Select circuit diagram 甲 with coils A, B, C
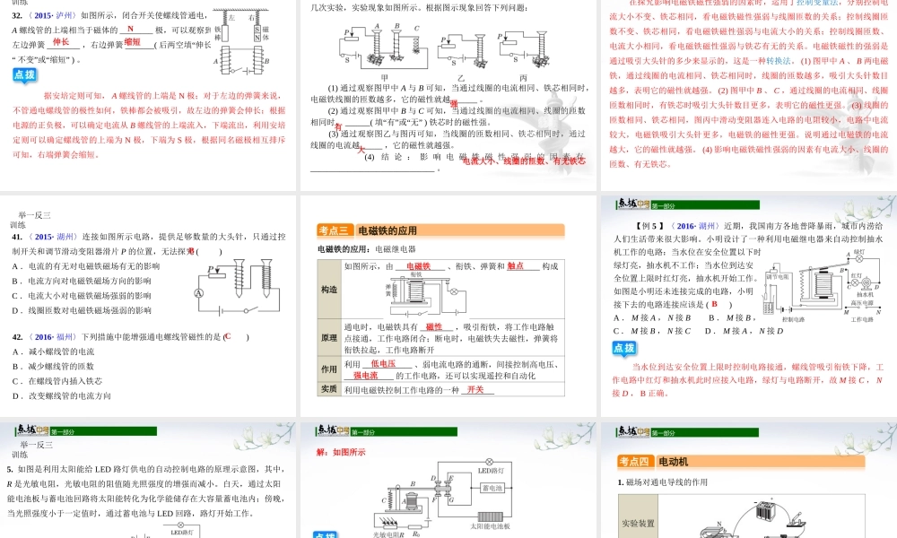Image resolution: width=897 pixels, height=538 pixels. click(383, 48)
